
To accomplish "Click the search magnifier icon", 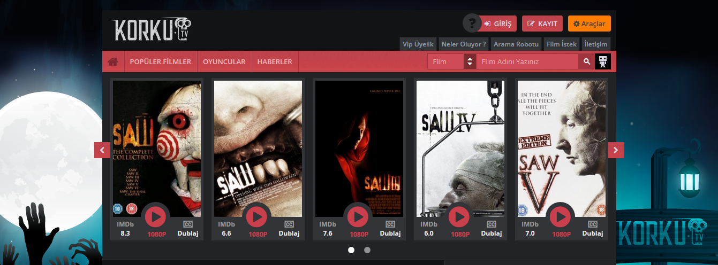I will (587, 61).
